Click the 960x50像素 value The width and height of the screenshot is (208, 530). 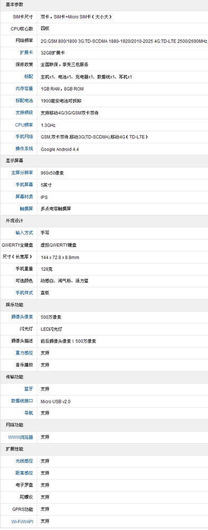[x=52, y=173]
